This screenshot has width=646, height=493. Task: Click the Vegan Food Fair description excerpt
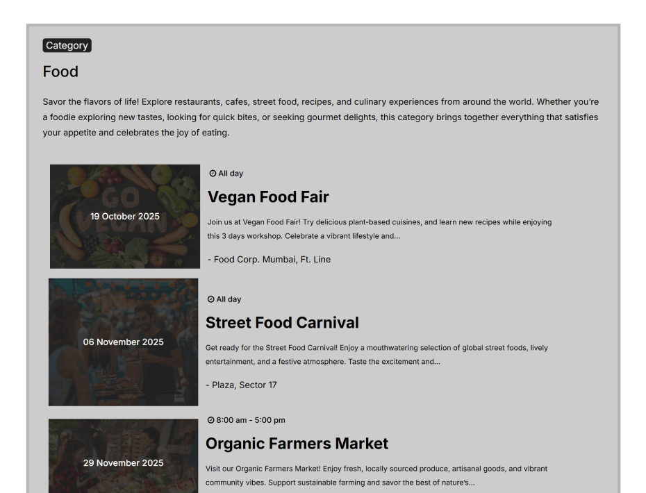click(x=379, y=229)
